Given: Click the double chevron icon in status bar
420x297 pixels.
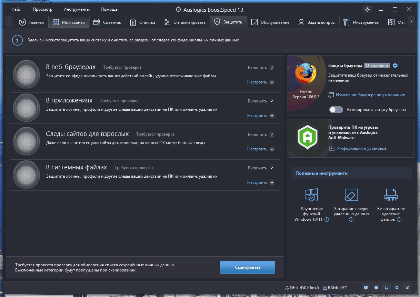Looking at the screenshot, I should click(408, 287).
